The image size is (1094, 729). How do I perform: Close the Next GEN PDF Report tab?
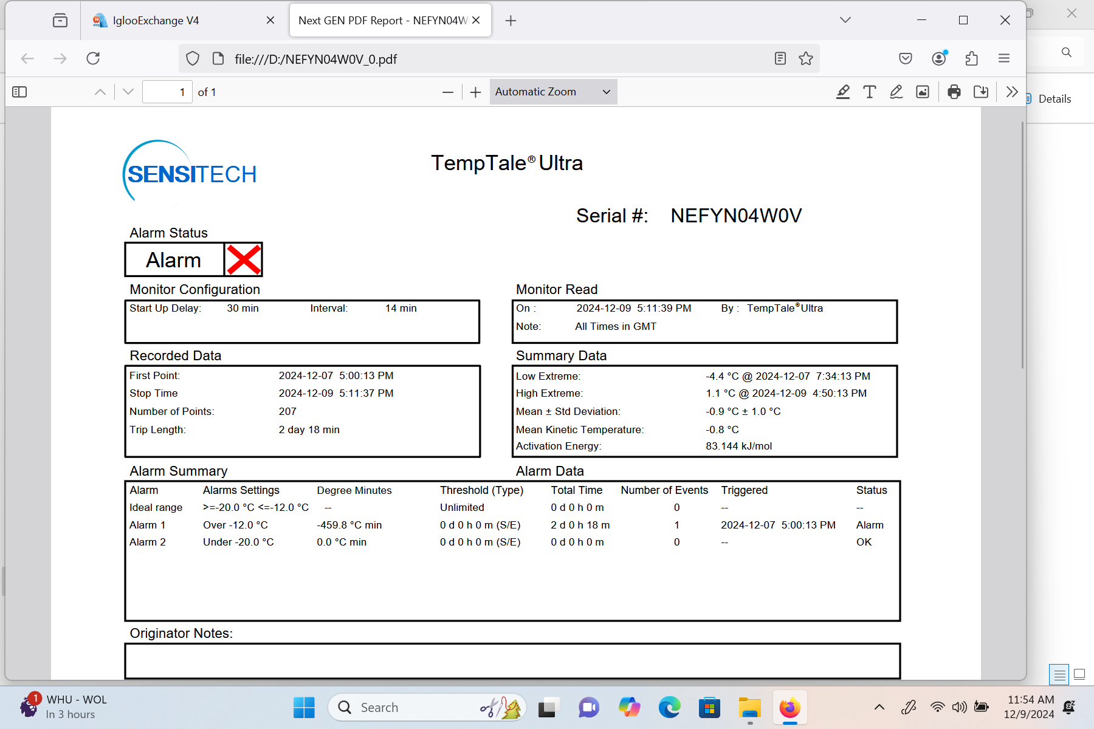pyautogui.click(x=476, y=21)
